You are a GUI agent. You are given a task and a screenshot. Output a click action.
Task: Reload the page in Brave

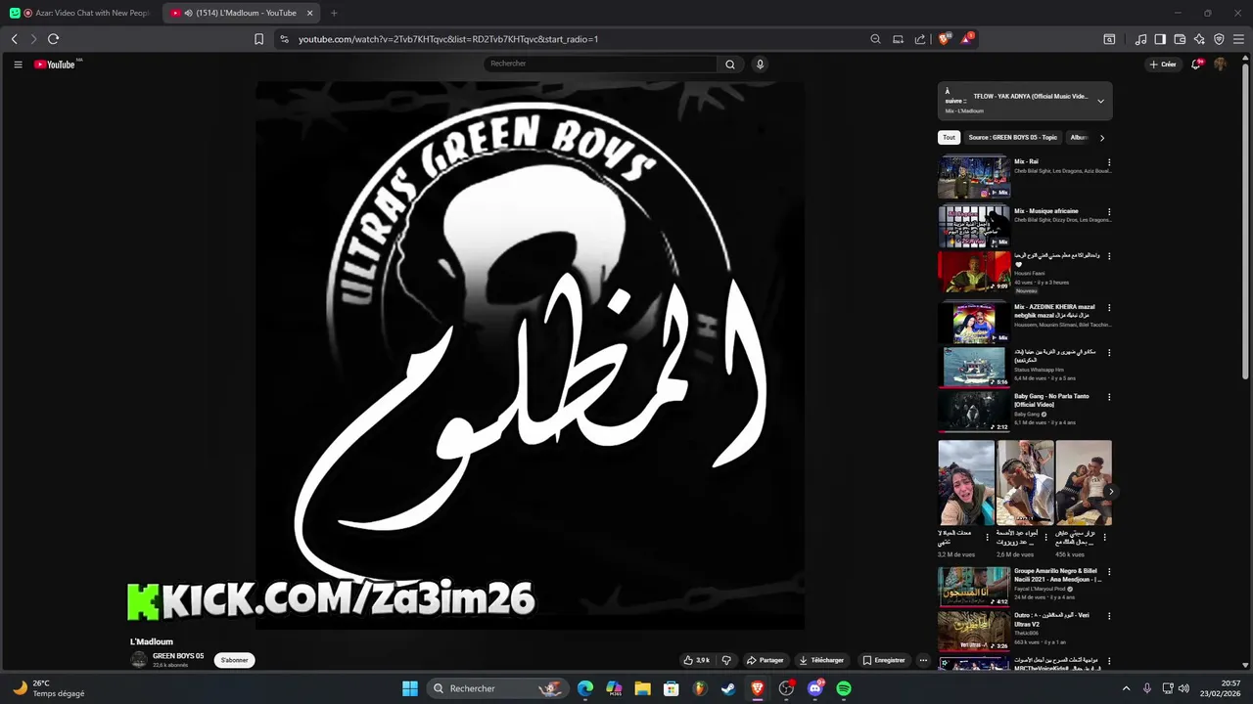53,39
